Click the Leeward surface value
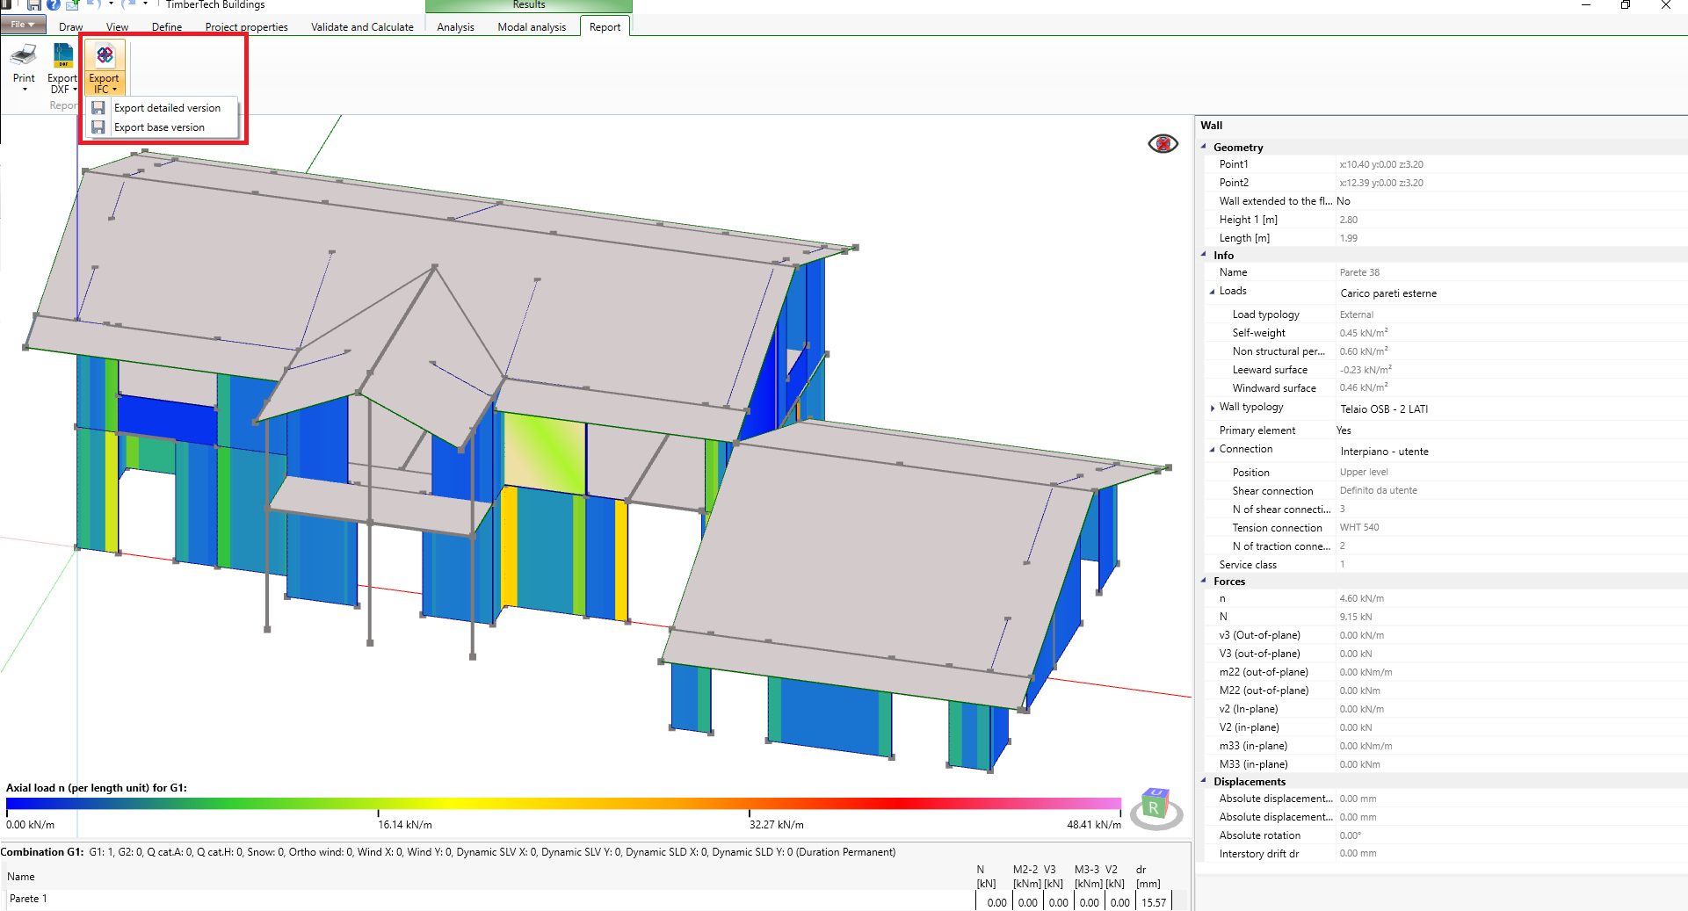The width and height of the screenshot is (1688, 911). [x=1366, y=370]
